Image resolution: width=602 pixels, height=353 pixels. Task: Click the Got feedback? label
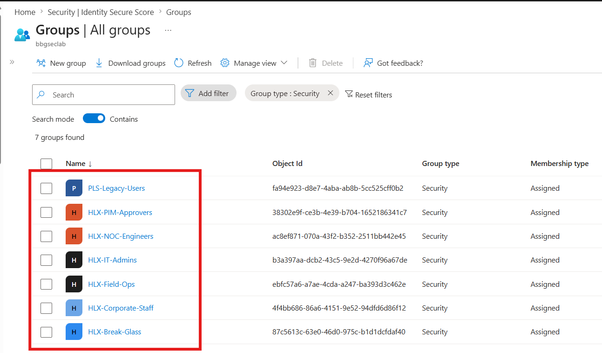point(400,63)
